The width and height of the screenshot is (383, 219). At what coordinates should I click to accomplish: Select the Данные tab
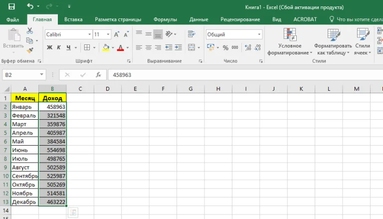(x=198, y=19)
